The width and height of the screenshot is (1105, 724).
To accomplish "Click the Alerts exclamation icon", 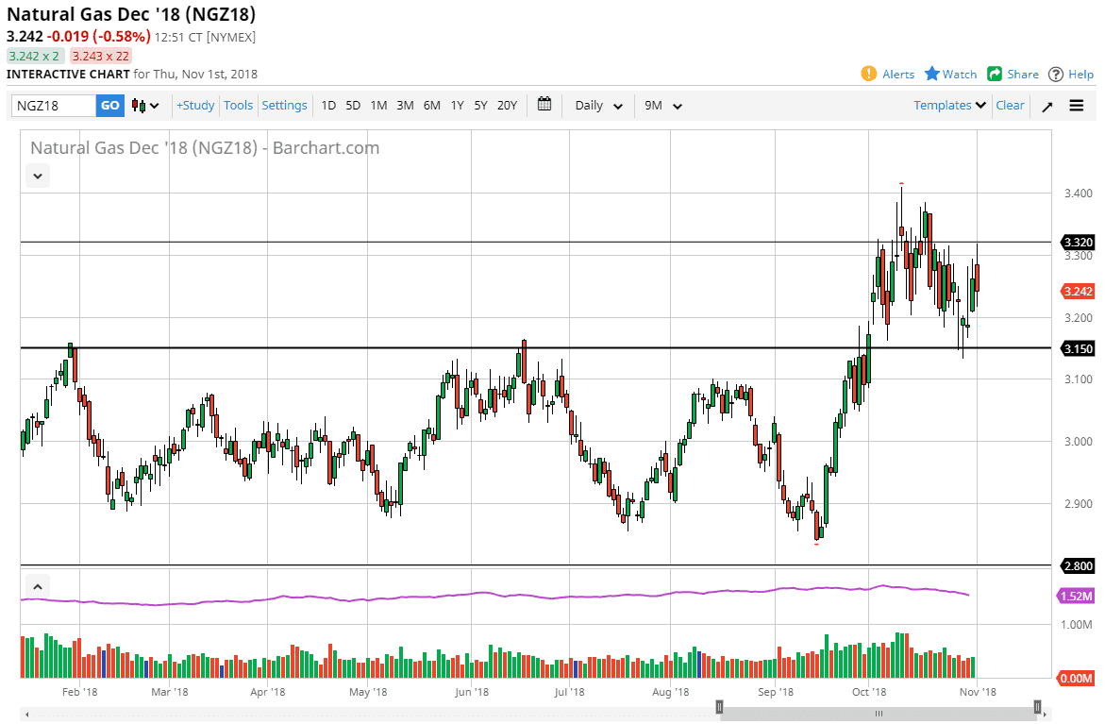I will [869, 74].
